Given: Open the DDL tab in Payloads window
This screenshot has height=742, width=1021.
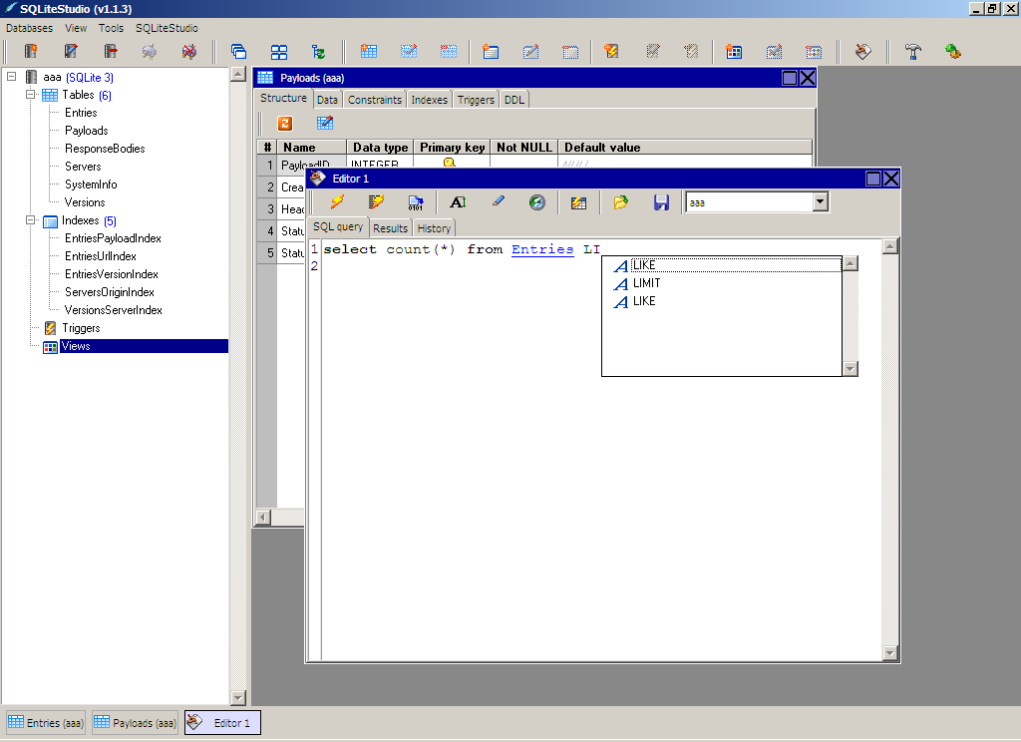Looking at the screenshot, I should 513,100.
